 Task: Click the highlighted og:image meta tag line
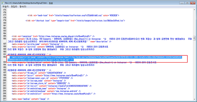(95, 59)
